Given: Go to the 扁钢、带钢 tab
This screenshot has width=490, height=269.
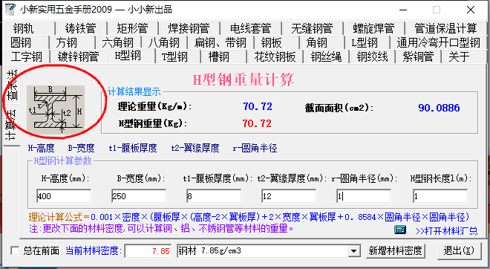Looking at the screenshot, I should point(220,42).
